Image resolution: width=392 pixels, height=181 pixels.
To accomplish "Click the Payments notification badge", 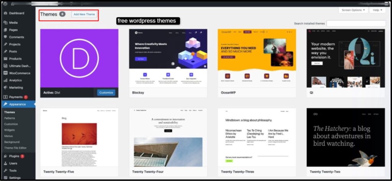I will coord(26,97).
